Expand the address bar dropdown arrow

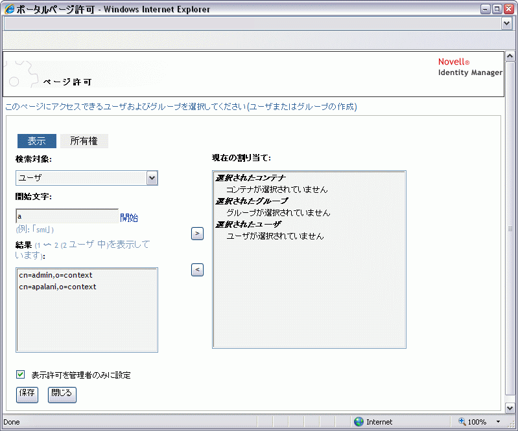point(506,23)
